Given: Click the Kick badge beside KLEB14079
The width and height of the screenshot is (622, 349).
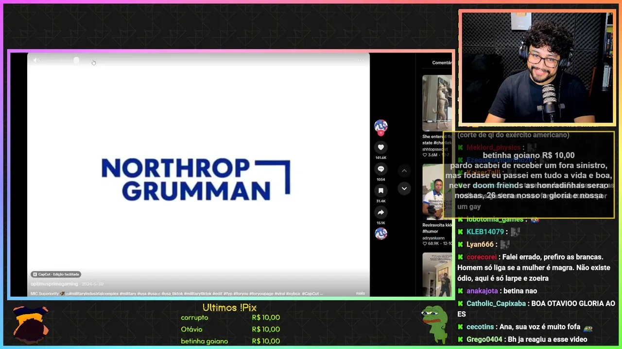Looking at the screenshot, I should click(x=461, y=232).
